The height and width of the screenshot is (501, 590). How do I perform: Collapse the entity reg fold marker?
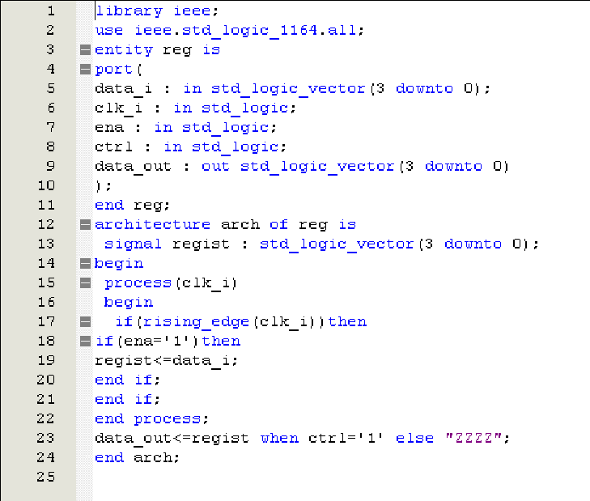(86, 49)
